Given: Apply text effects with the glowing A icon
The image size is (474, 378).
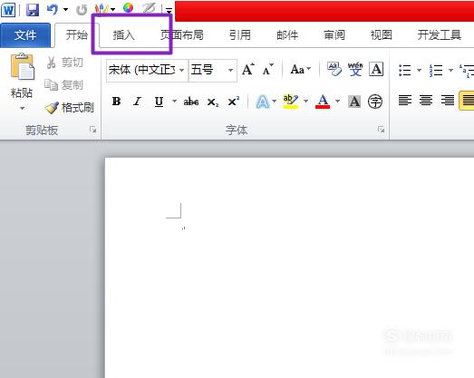Looking at the screenshot, I should pyautogui.click(x=263, y=102).
